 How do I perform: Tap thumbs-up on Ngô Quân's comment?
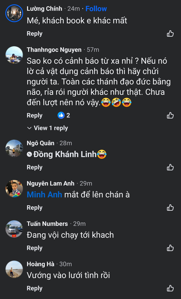pyautogui.click(x=170, y=167)
